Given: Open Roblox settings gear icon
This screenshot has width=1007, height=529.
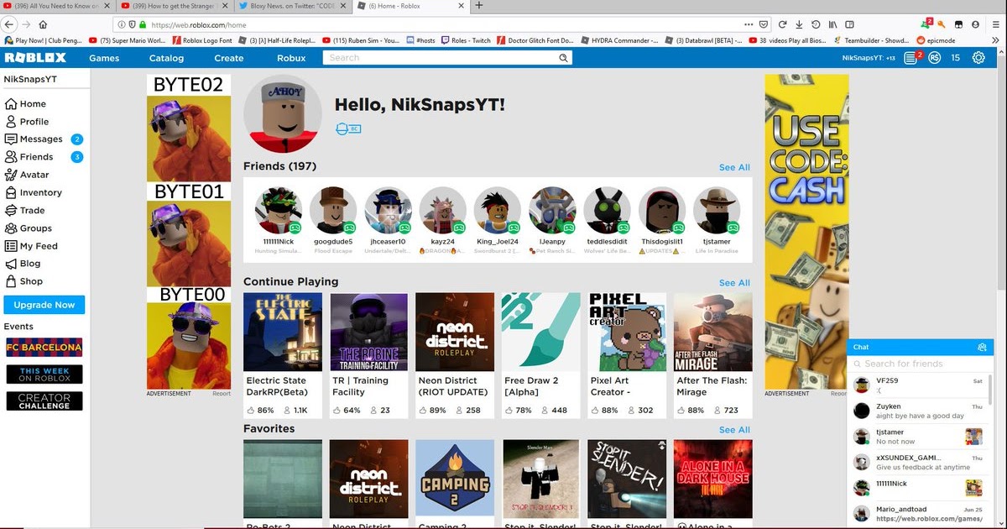Looking at the screenshot, I should tap(978, 58).
